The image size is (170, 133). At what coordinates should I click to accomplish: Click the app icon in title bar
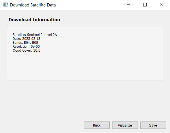point(5,5)
